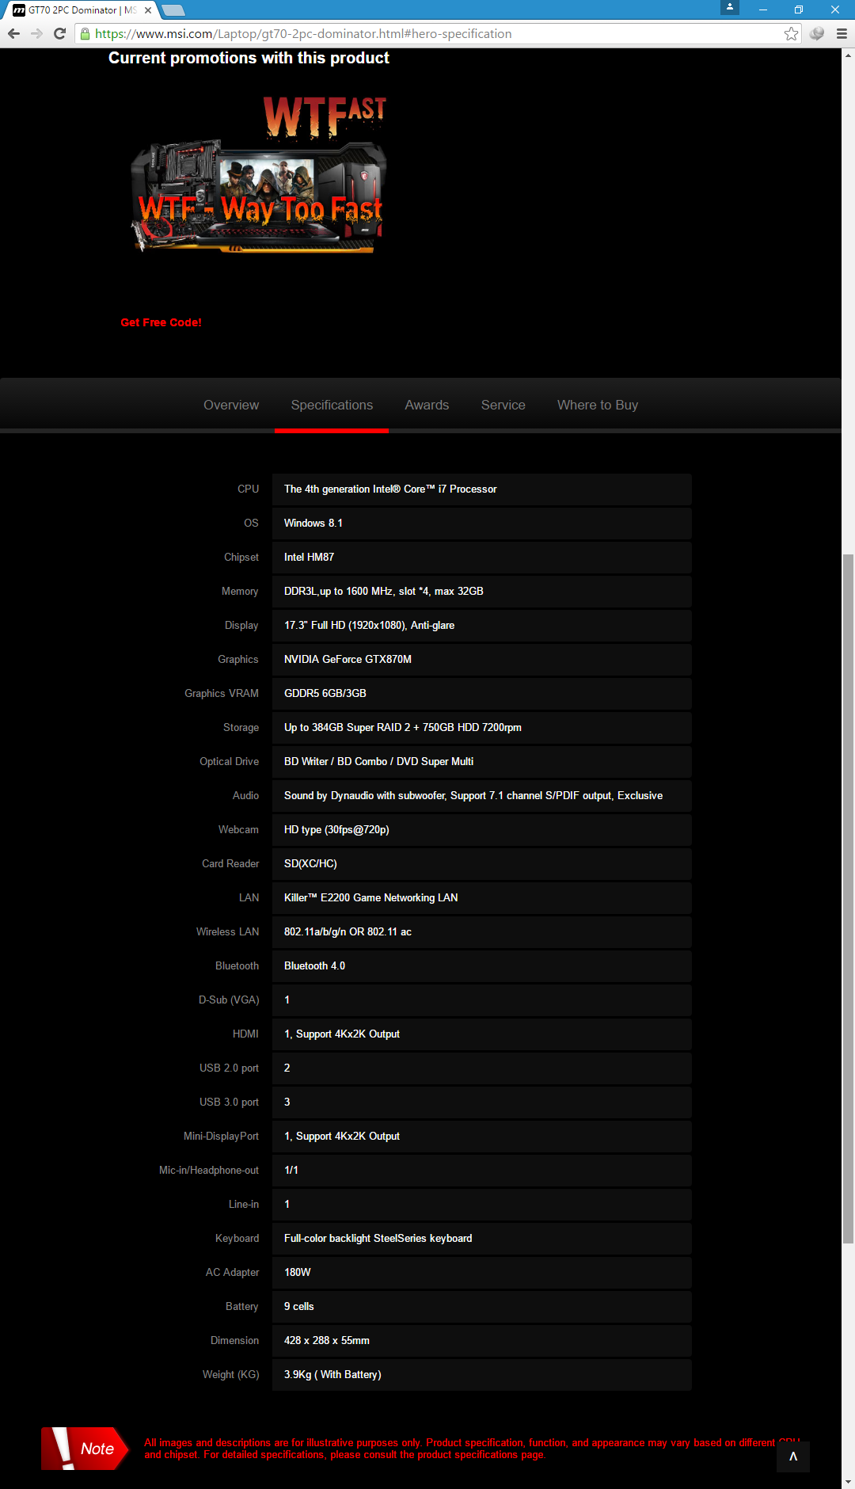Click the Weight value '3.9Kg ( With Battery)'

(332, 1375)
